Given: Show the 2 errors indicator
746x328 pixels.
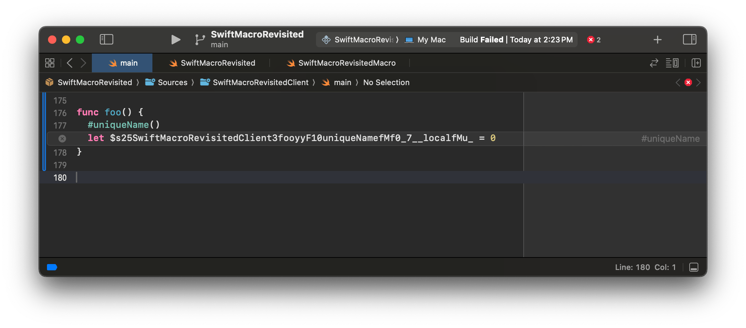Looking at the screenshot, I should coord(594,40).
